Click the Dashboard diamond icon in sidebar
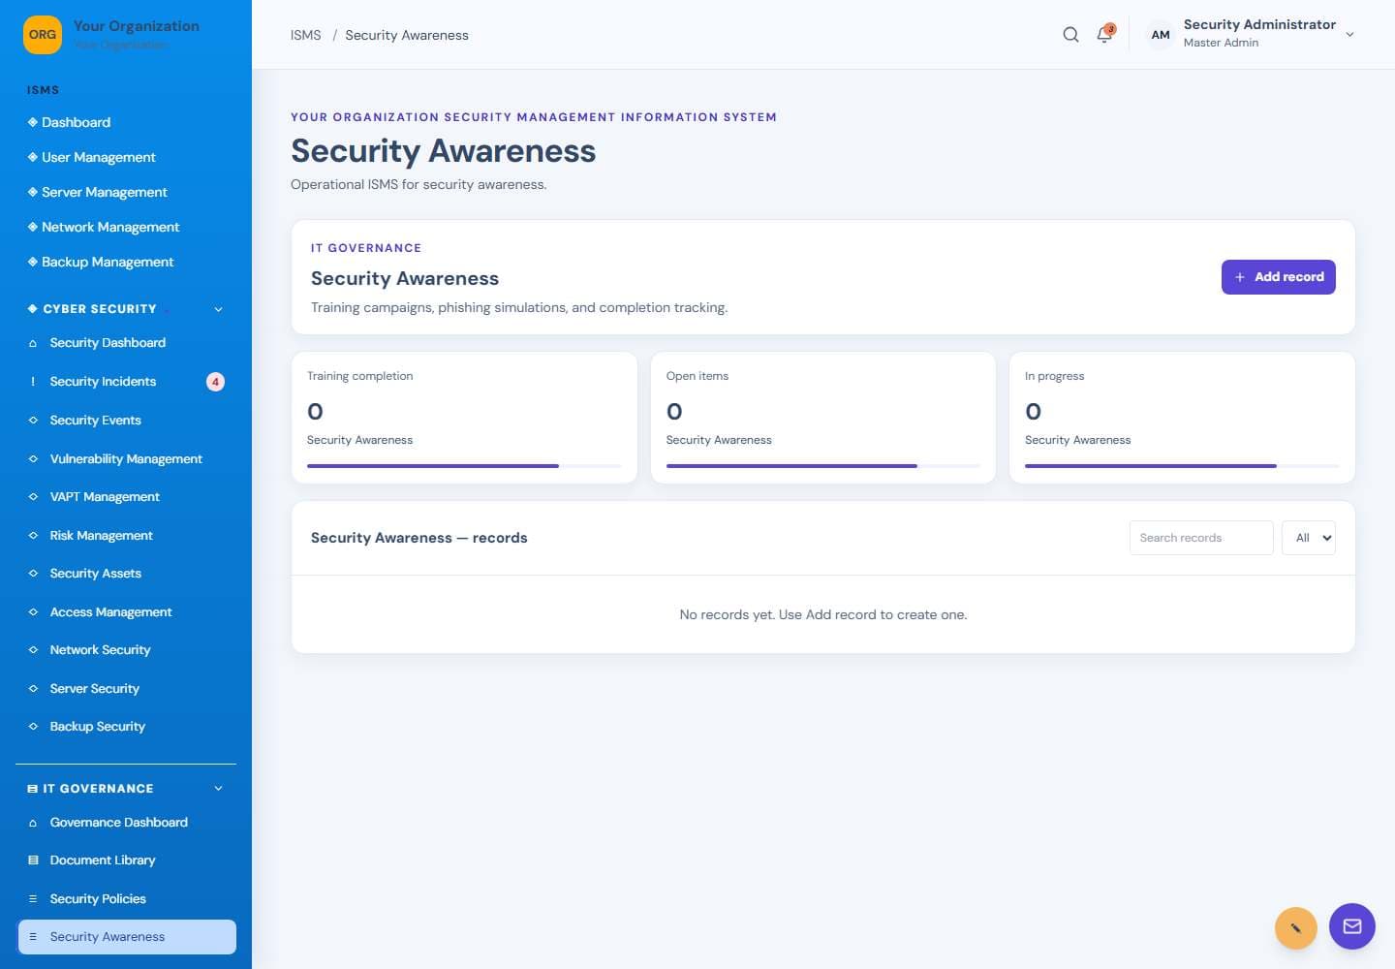Screen dimensions: 1395x969 point(33,122)
